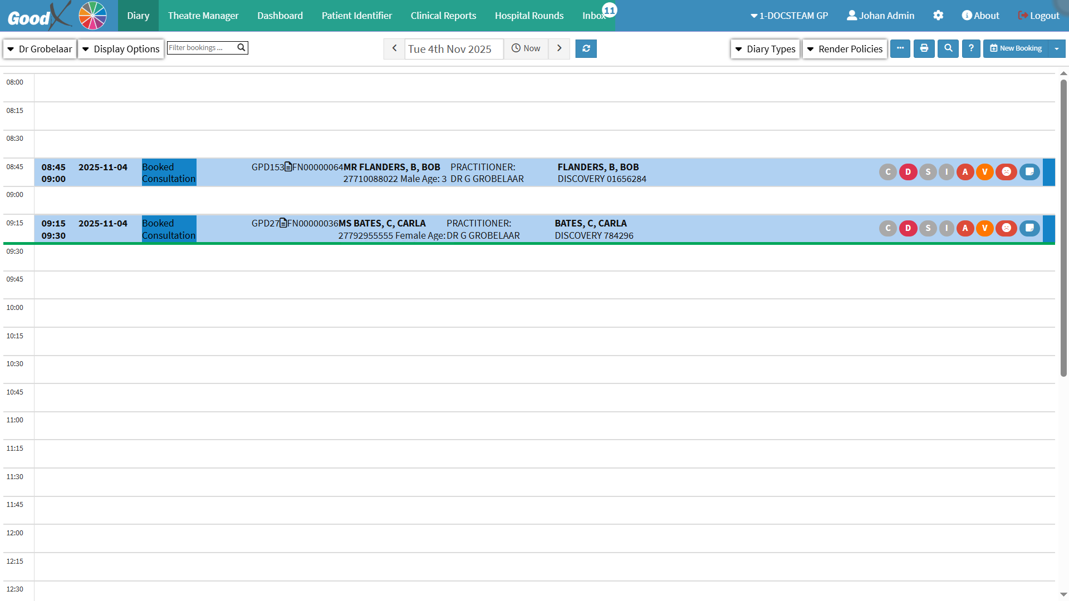Screen dimensions: 1069x601
Task: Toggle orange V status on Bates booking
Action: [x=984, y=228]
